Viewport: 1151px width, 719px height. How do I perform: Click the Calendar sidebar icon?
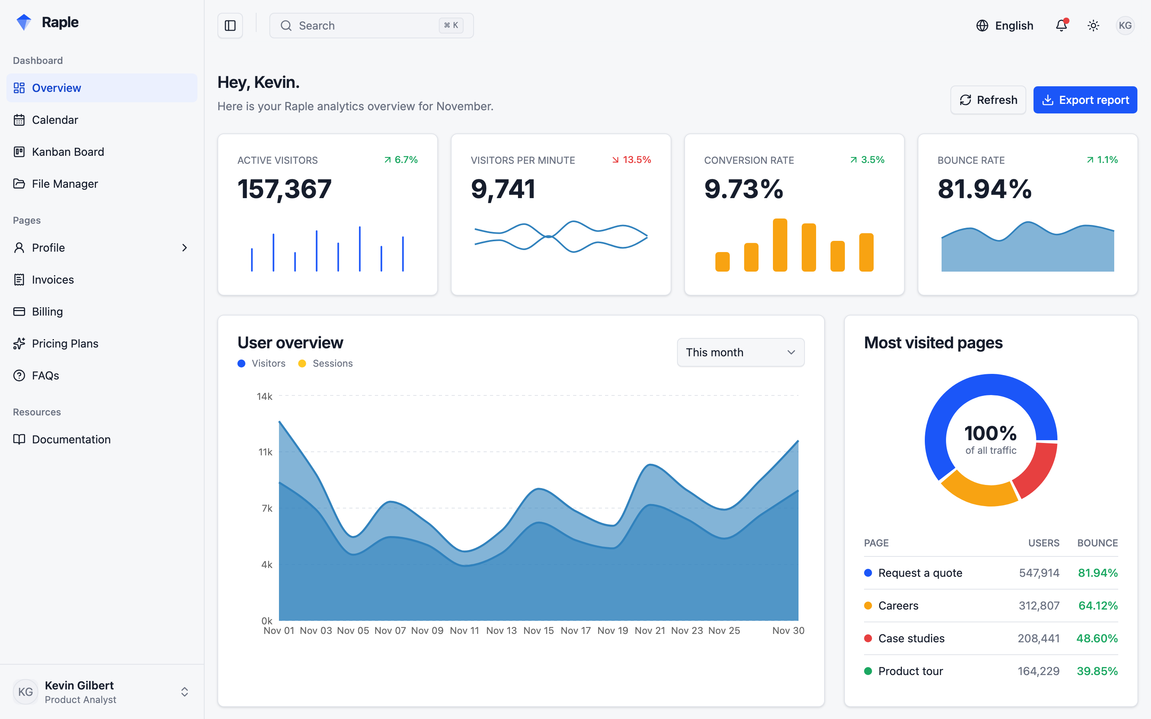[19, 120]
